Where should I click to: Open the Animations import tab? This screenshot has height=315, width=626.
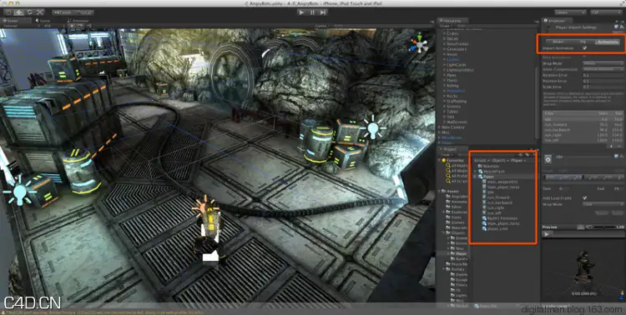[608, 42]
